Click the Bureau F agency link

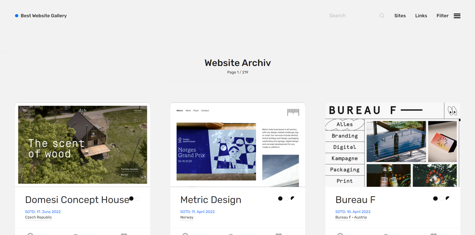[x=343, y=217]
